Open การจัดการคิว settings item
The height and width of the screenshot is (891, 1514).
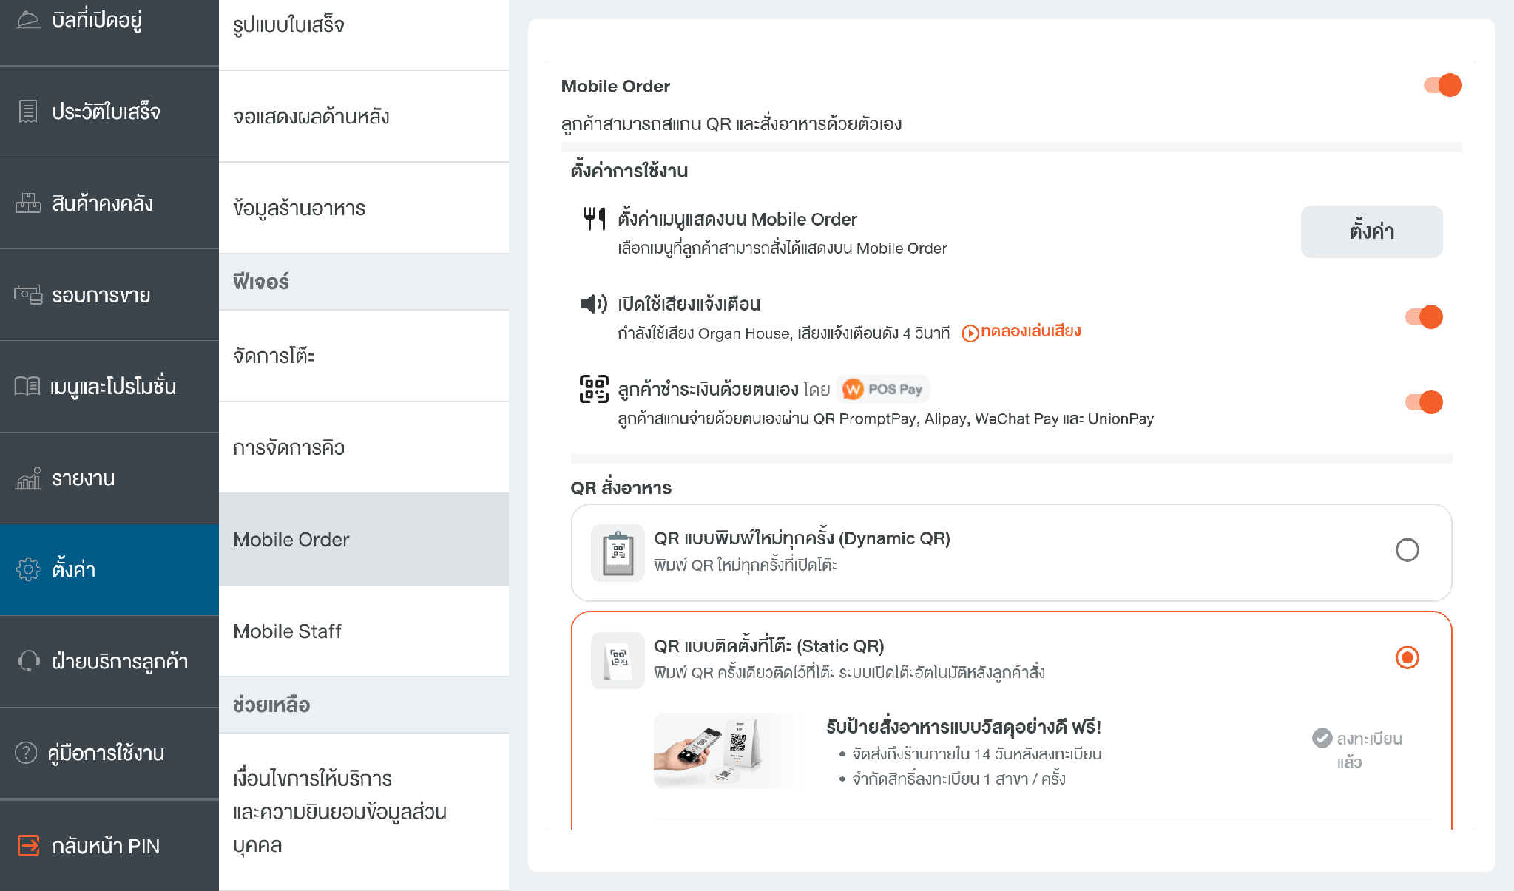[x=364, y=448]
